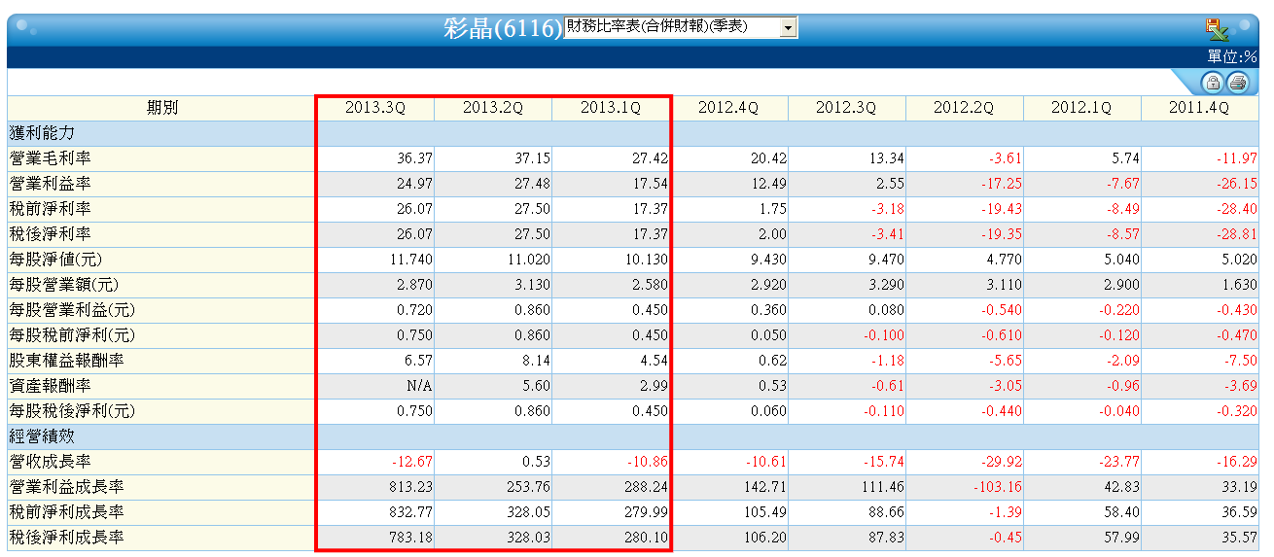
Task: Click the 稅後淨利率 row label
Action: point(51,234)
